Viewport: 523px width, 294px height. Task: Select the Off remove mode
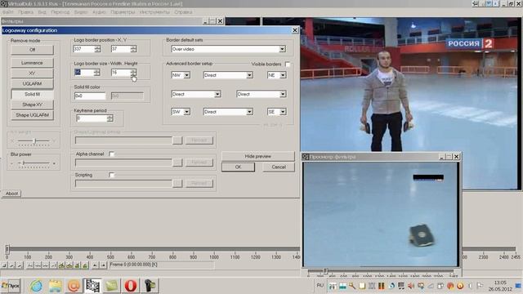32,50
